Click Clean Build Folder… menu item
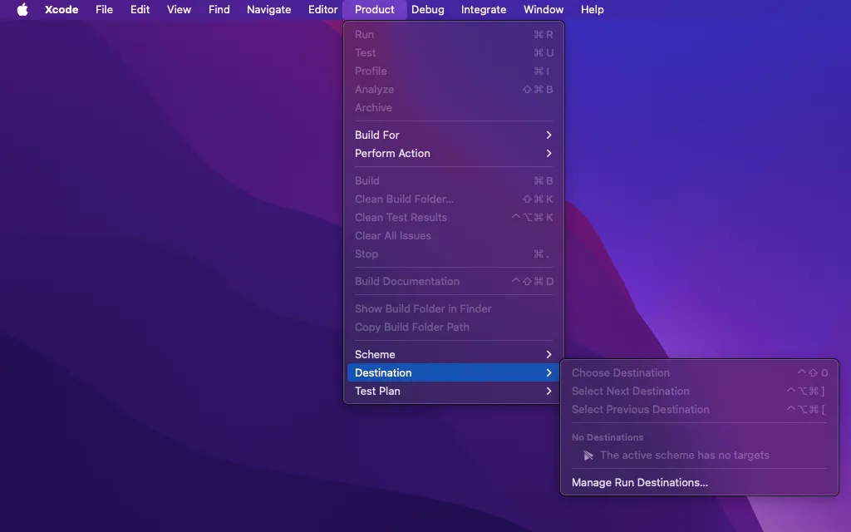Image resolution: width=851 pixels, height=532 pixels. [x=453, y=199]
